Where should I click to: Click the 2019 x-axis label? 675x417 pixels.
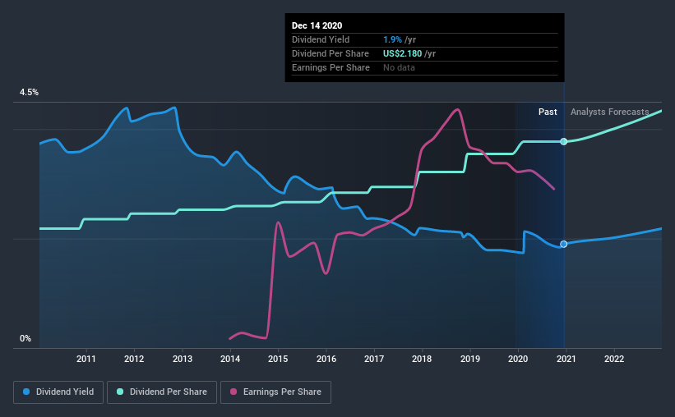470,359
